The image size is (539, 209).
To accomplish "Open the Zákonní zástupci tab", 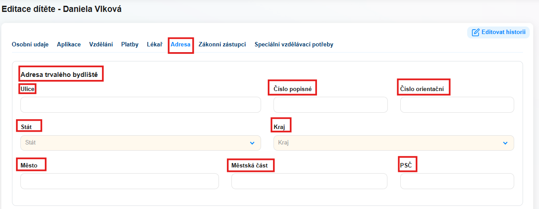I will tap(222, 45).
